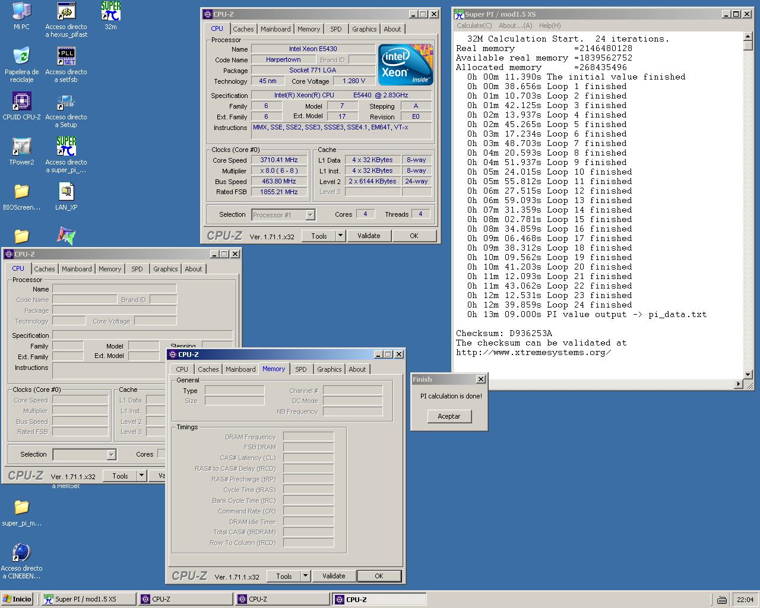Image resolution: width=760 pixels, height=608 pixels.
Task: Expand Tools arrow in Memory CPU-Z window
Action: 305,576
